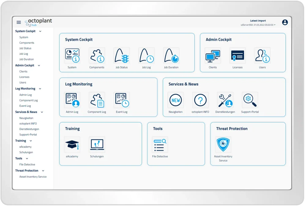The image size is (306, 207).
Task: Select File Detective in the sidebar
Action: pyautogui.click(x=27, y=165)
